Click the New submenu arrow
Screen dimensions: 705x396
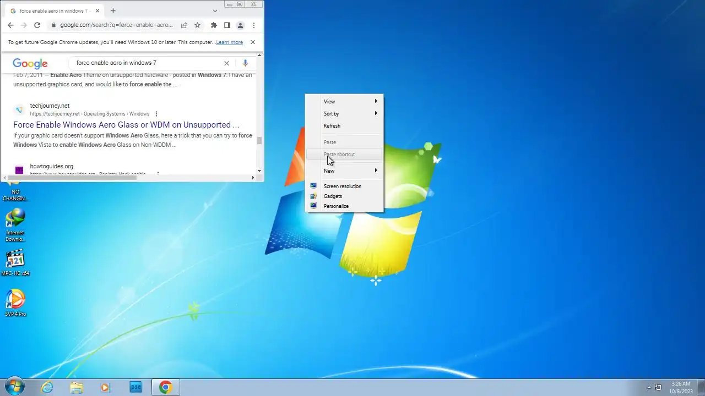click(x=376, y=170)
